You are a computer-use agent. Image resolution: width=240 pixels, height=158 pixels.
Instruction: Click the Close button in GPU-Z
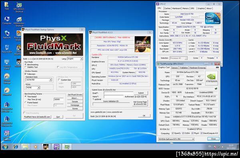tap(213, 139)
